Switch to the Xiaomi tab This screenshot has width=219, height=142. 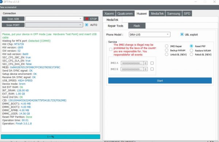(109, 14)
